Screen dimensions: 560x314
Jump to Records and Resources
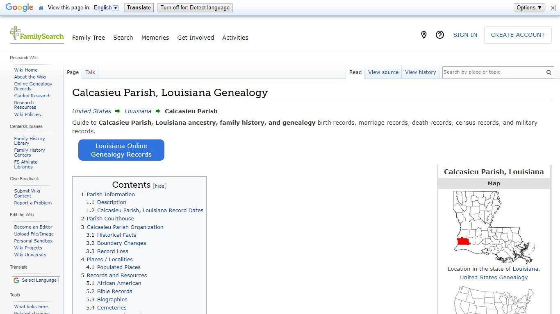117,276
